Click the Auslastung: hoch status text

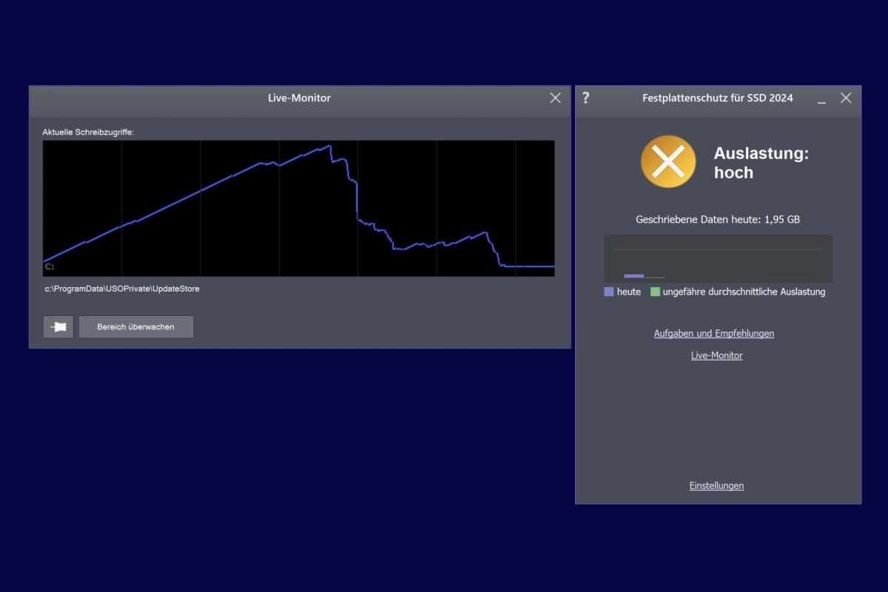tap(761, 163)
